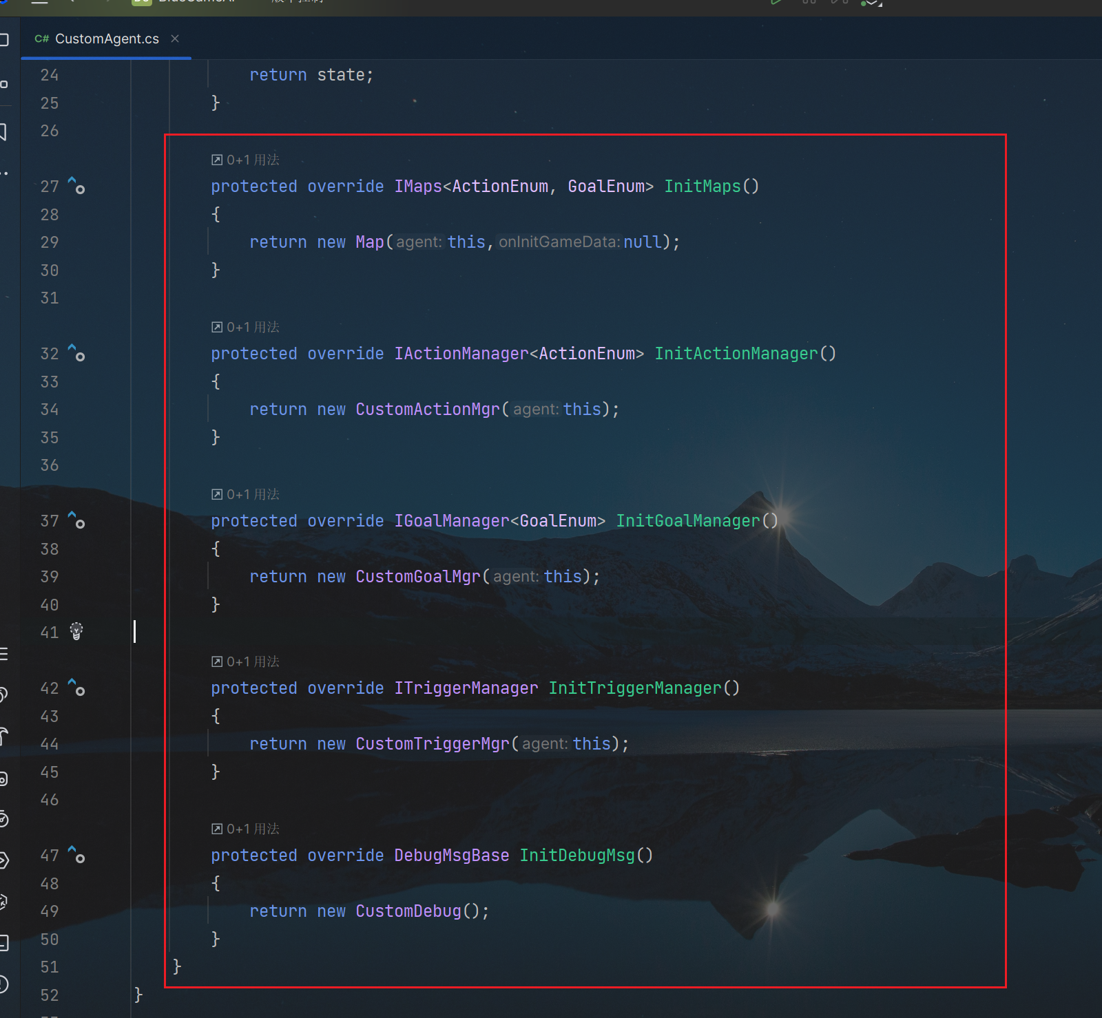
Task: Open the Problems tool window icon at bottom-left
Action: pos(3,985)
